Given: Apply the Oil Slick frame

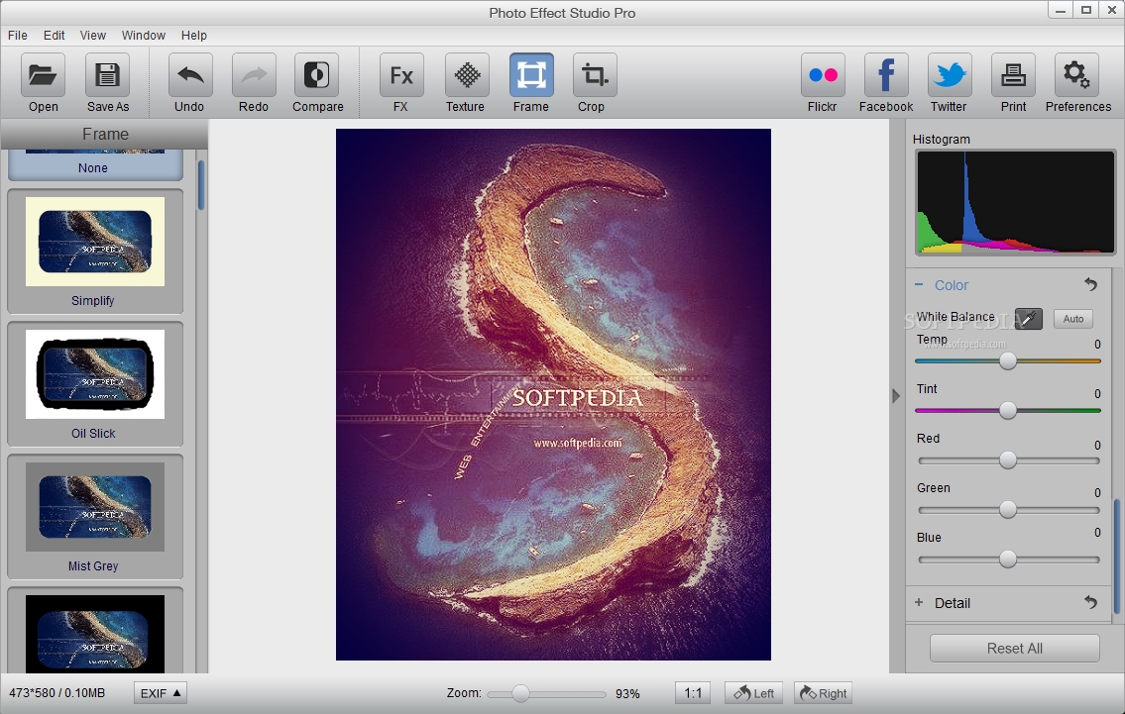Looking at the screenshot, I should point(95,383).
